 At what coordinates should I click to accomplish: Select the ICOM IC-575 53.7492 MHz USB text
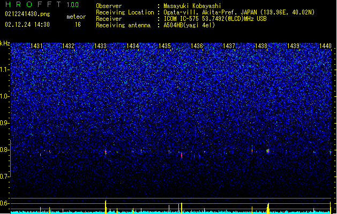click(215, 19)
